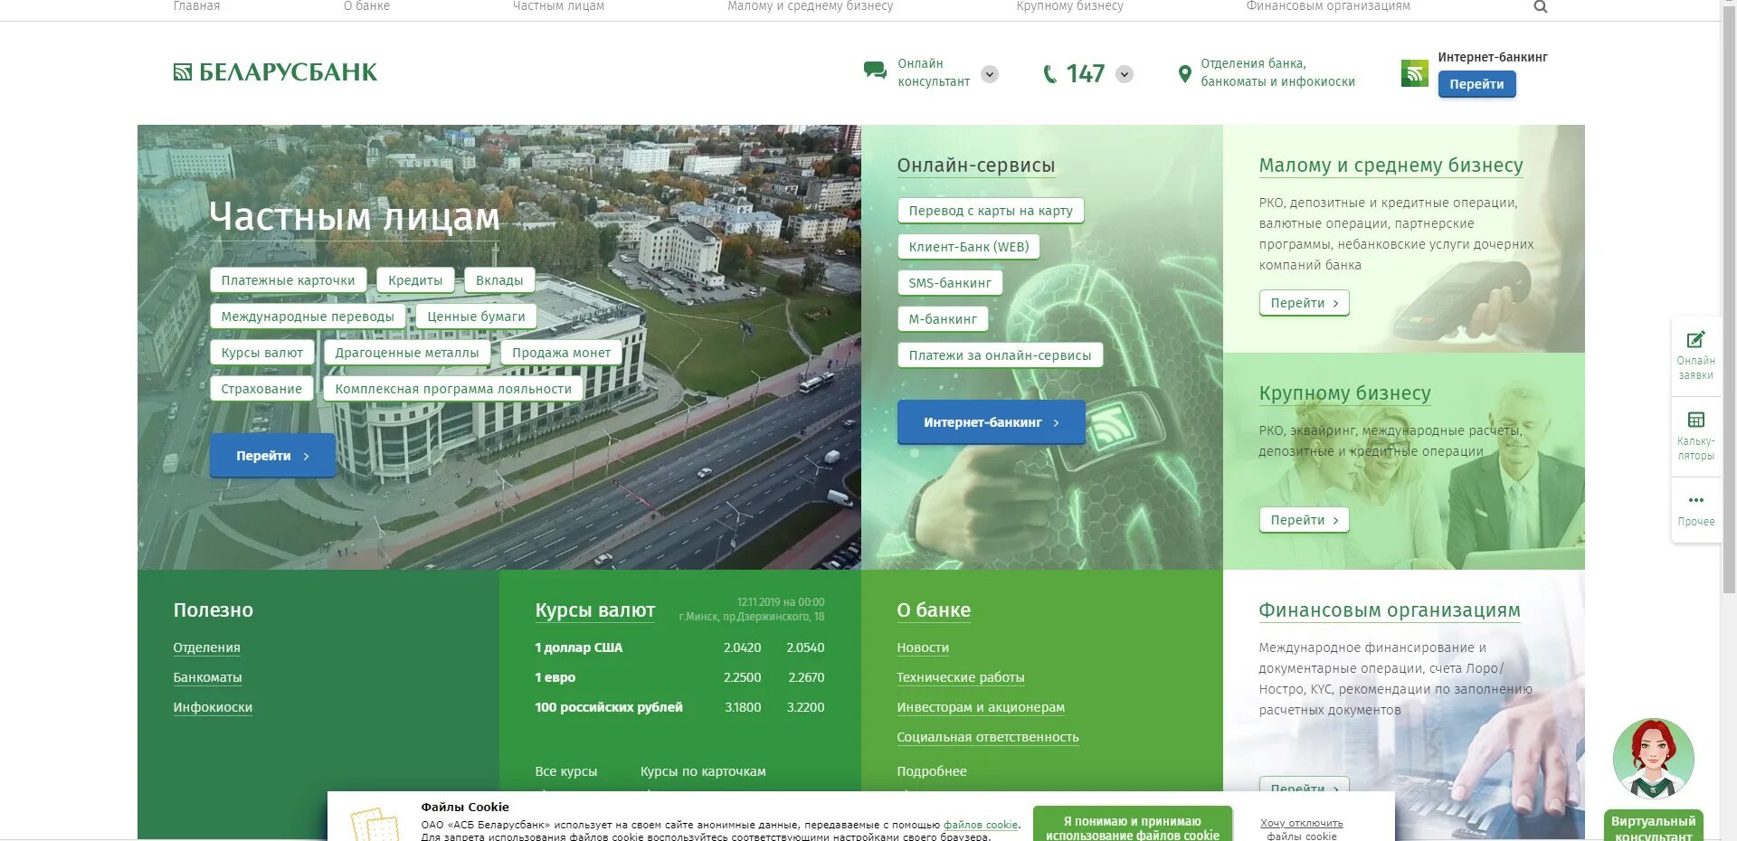Click the phone 147 icon
Screen dimensions: 1737x841
(x=1049, y=74)
